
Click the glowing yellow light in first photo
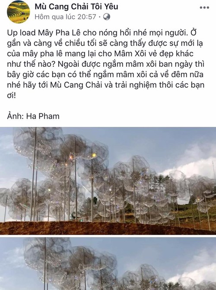coord(94,155)
